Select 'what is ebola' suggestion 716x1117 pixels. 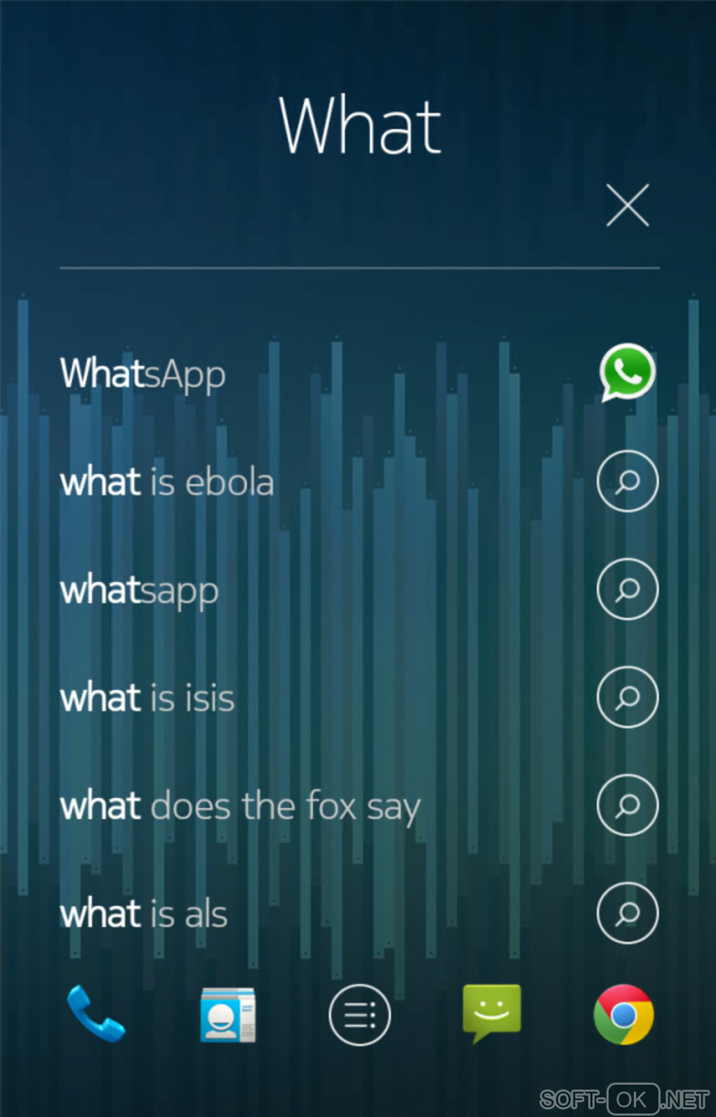tap(167, 482)
